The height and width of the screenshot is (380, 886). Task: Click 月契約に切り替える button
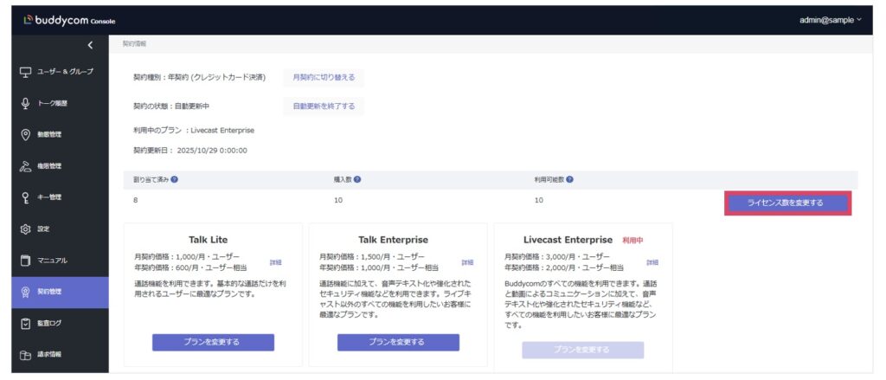point(324,77)
